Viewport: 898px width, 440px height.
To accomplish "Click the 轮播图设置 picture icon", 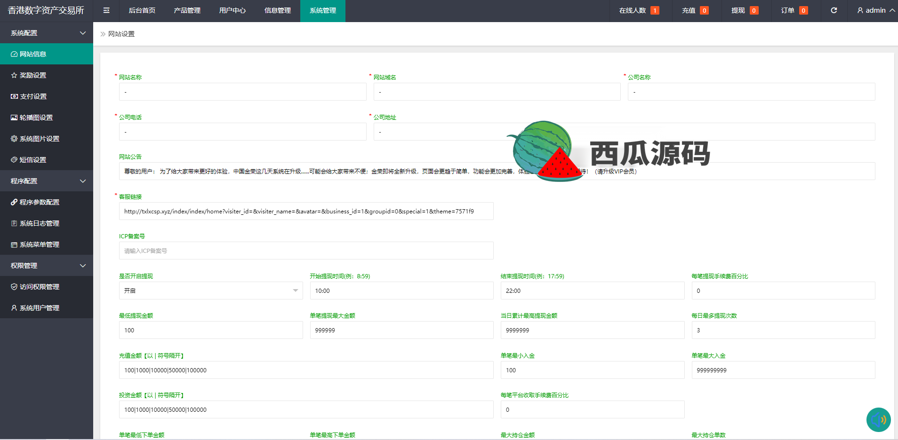I will pyautogui.click(x=14, y=118).
